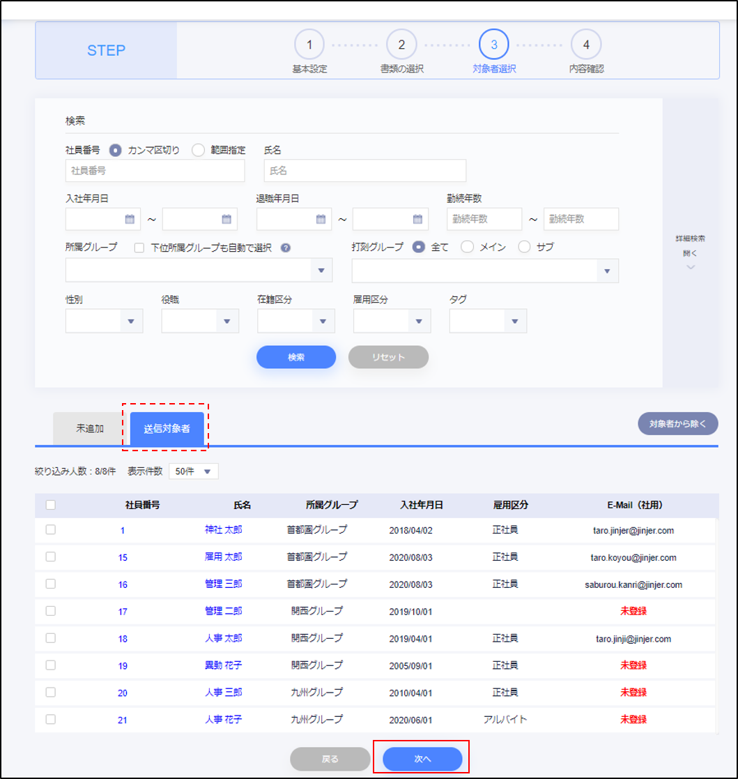The width and height of the screenshot is (738, 779).
Task: Open the first 入社年月日 calendar icon
Action: [x=130, y=219]
